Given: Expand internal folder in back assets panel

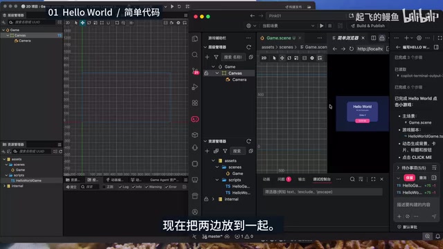Looking at the screenshot, I should point(4,186).
